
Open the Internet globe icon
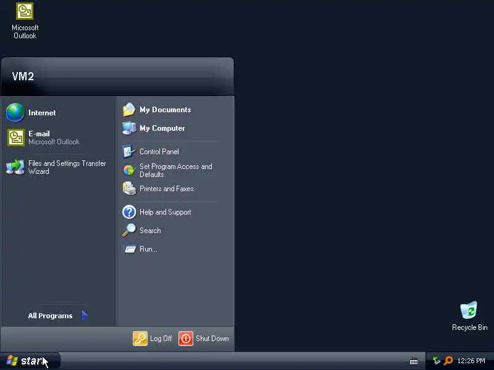[15, 112]
